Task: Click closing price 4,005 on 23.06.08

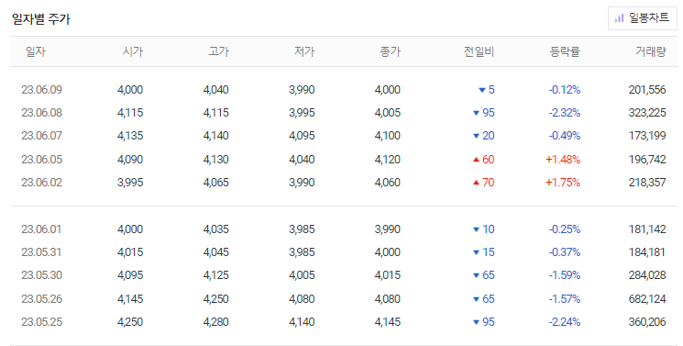Action: click(388, 113)
